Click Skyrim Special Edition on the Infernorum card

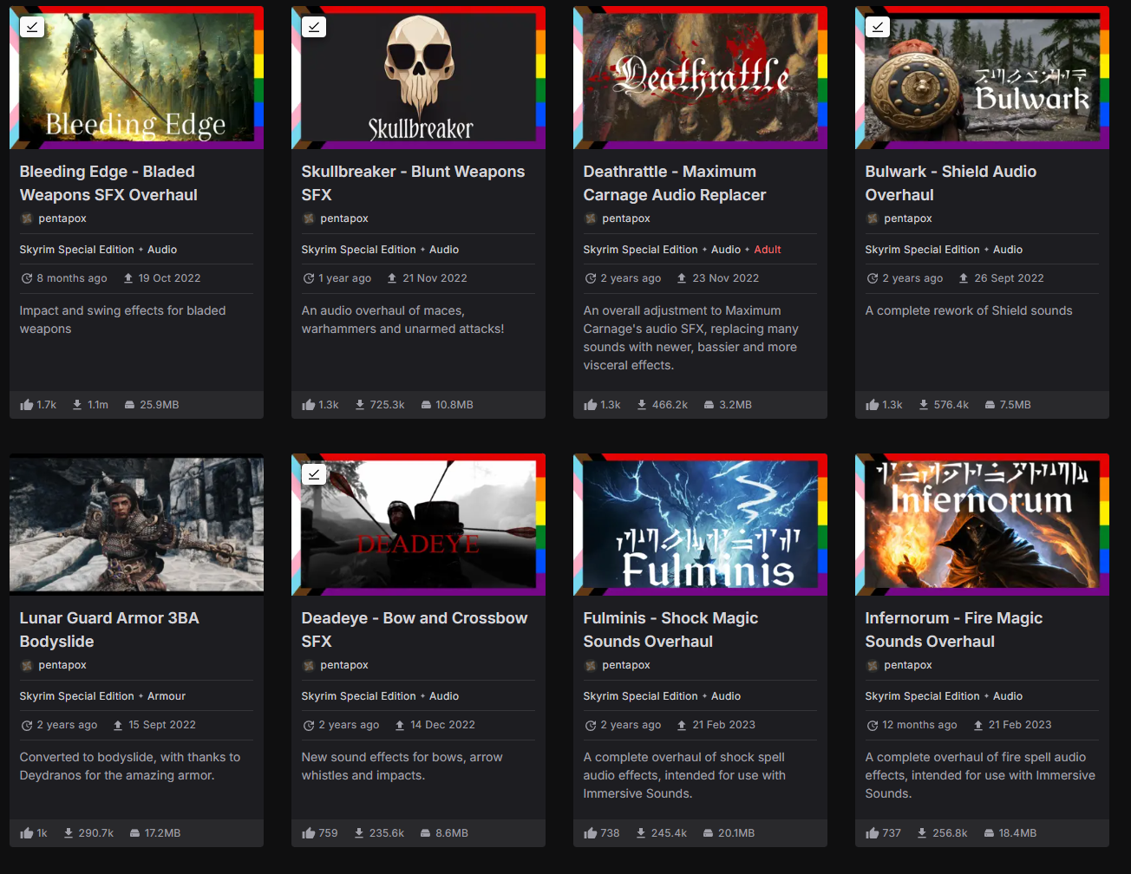pos(922,696)
